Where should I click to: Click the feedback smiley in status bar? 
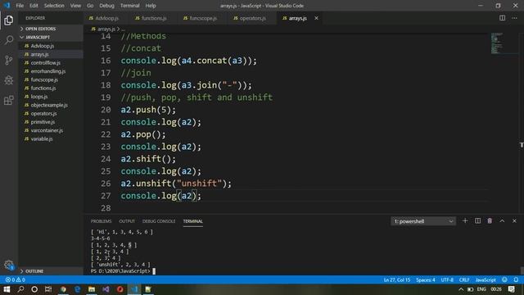504,279
